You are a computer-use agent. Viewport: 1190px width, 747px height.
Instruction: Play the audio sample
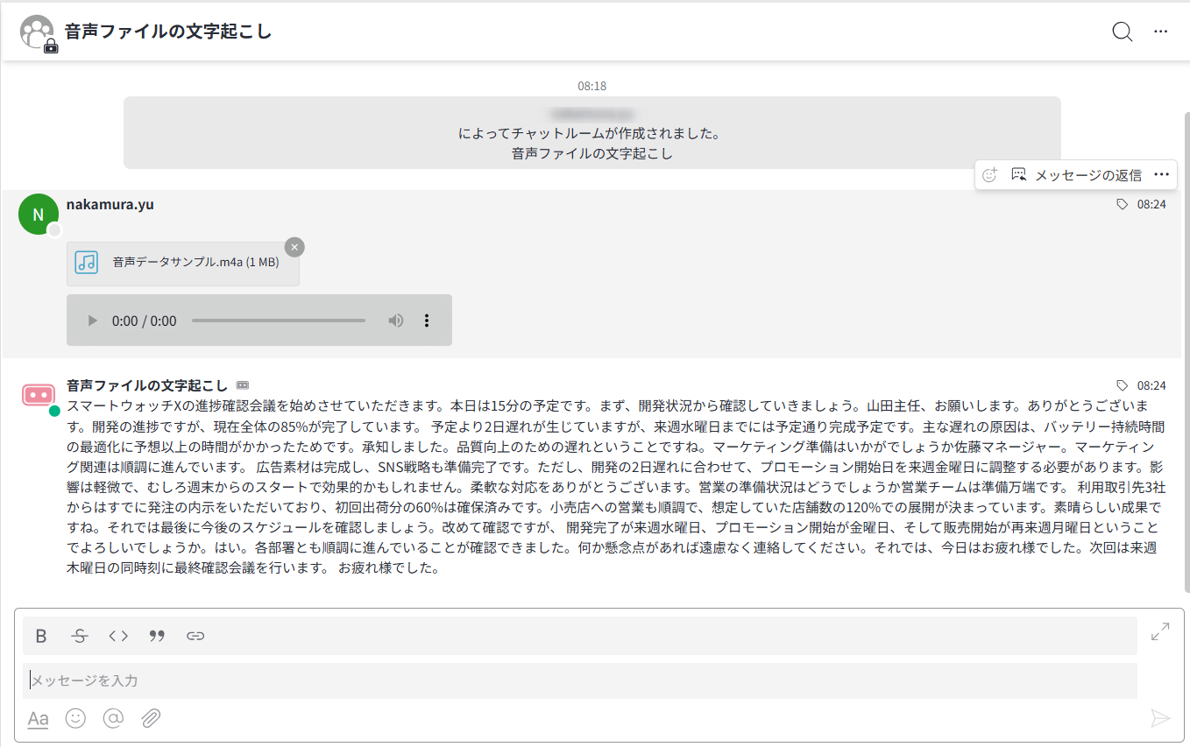(93, 321)
